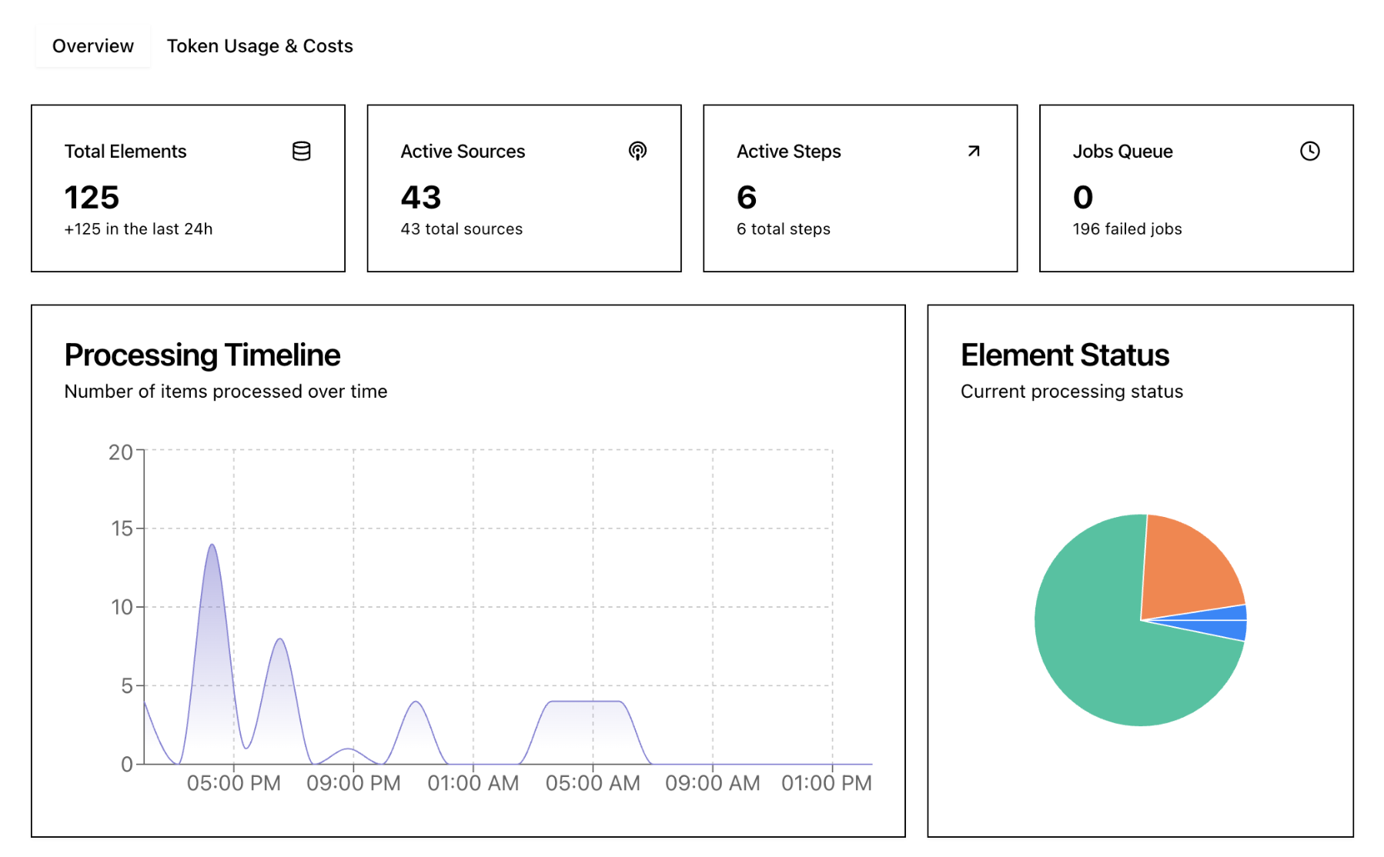1384x857 pixels.
Task: Click the Processing Timeline heading
Action: (202, 355)
